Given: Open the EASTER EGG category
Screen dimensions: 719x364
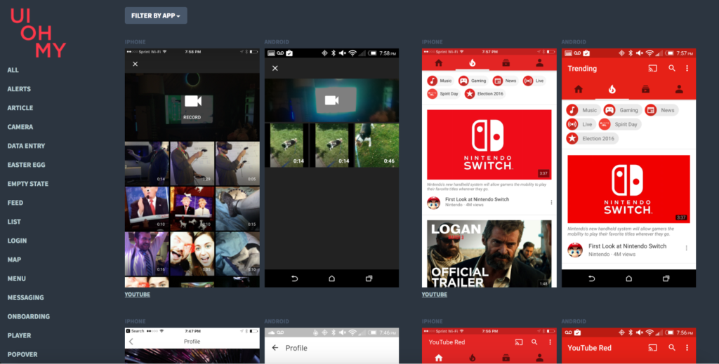Looking at the screenshot, I should [26, 165].
